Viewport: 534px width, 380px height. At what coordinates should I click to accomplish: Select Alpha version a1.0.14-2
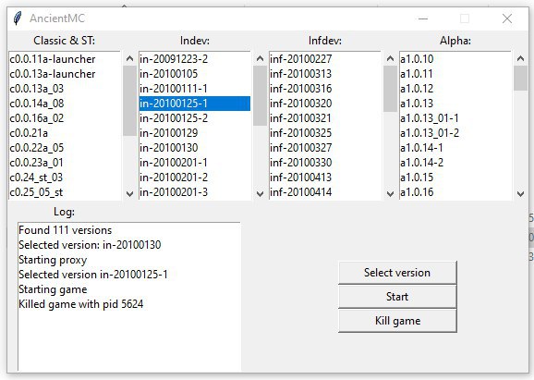(455, 163)
